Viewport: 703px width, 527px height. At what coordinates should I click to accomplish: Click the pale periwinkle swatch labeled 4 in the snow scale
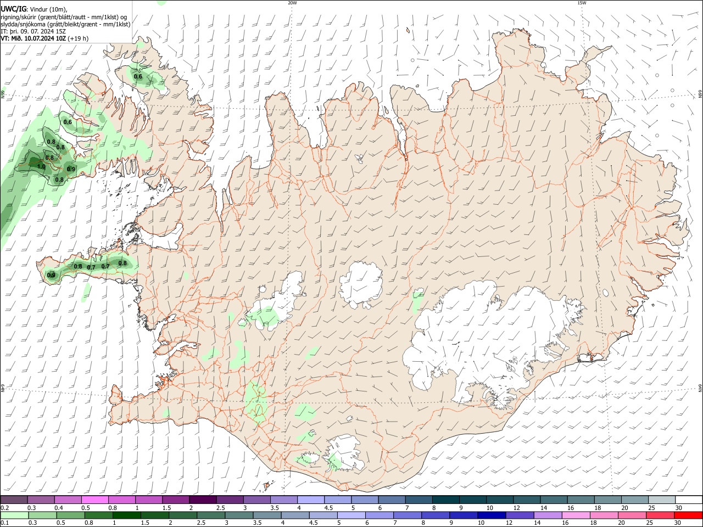coord(310,500)
